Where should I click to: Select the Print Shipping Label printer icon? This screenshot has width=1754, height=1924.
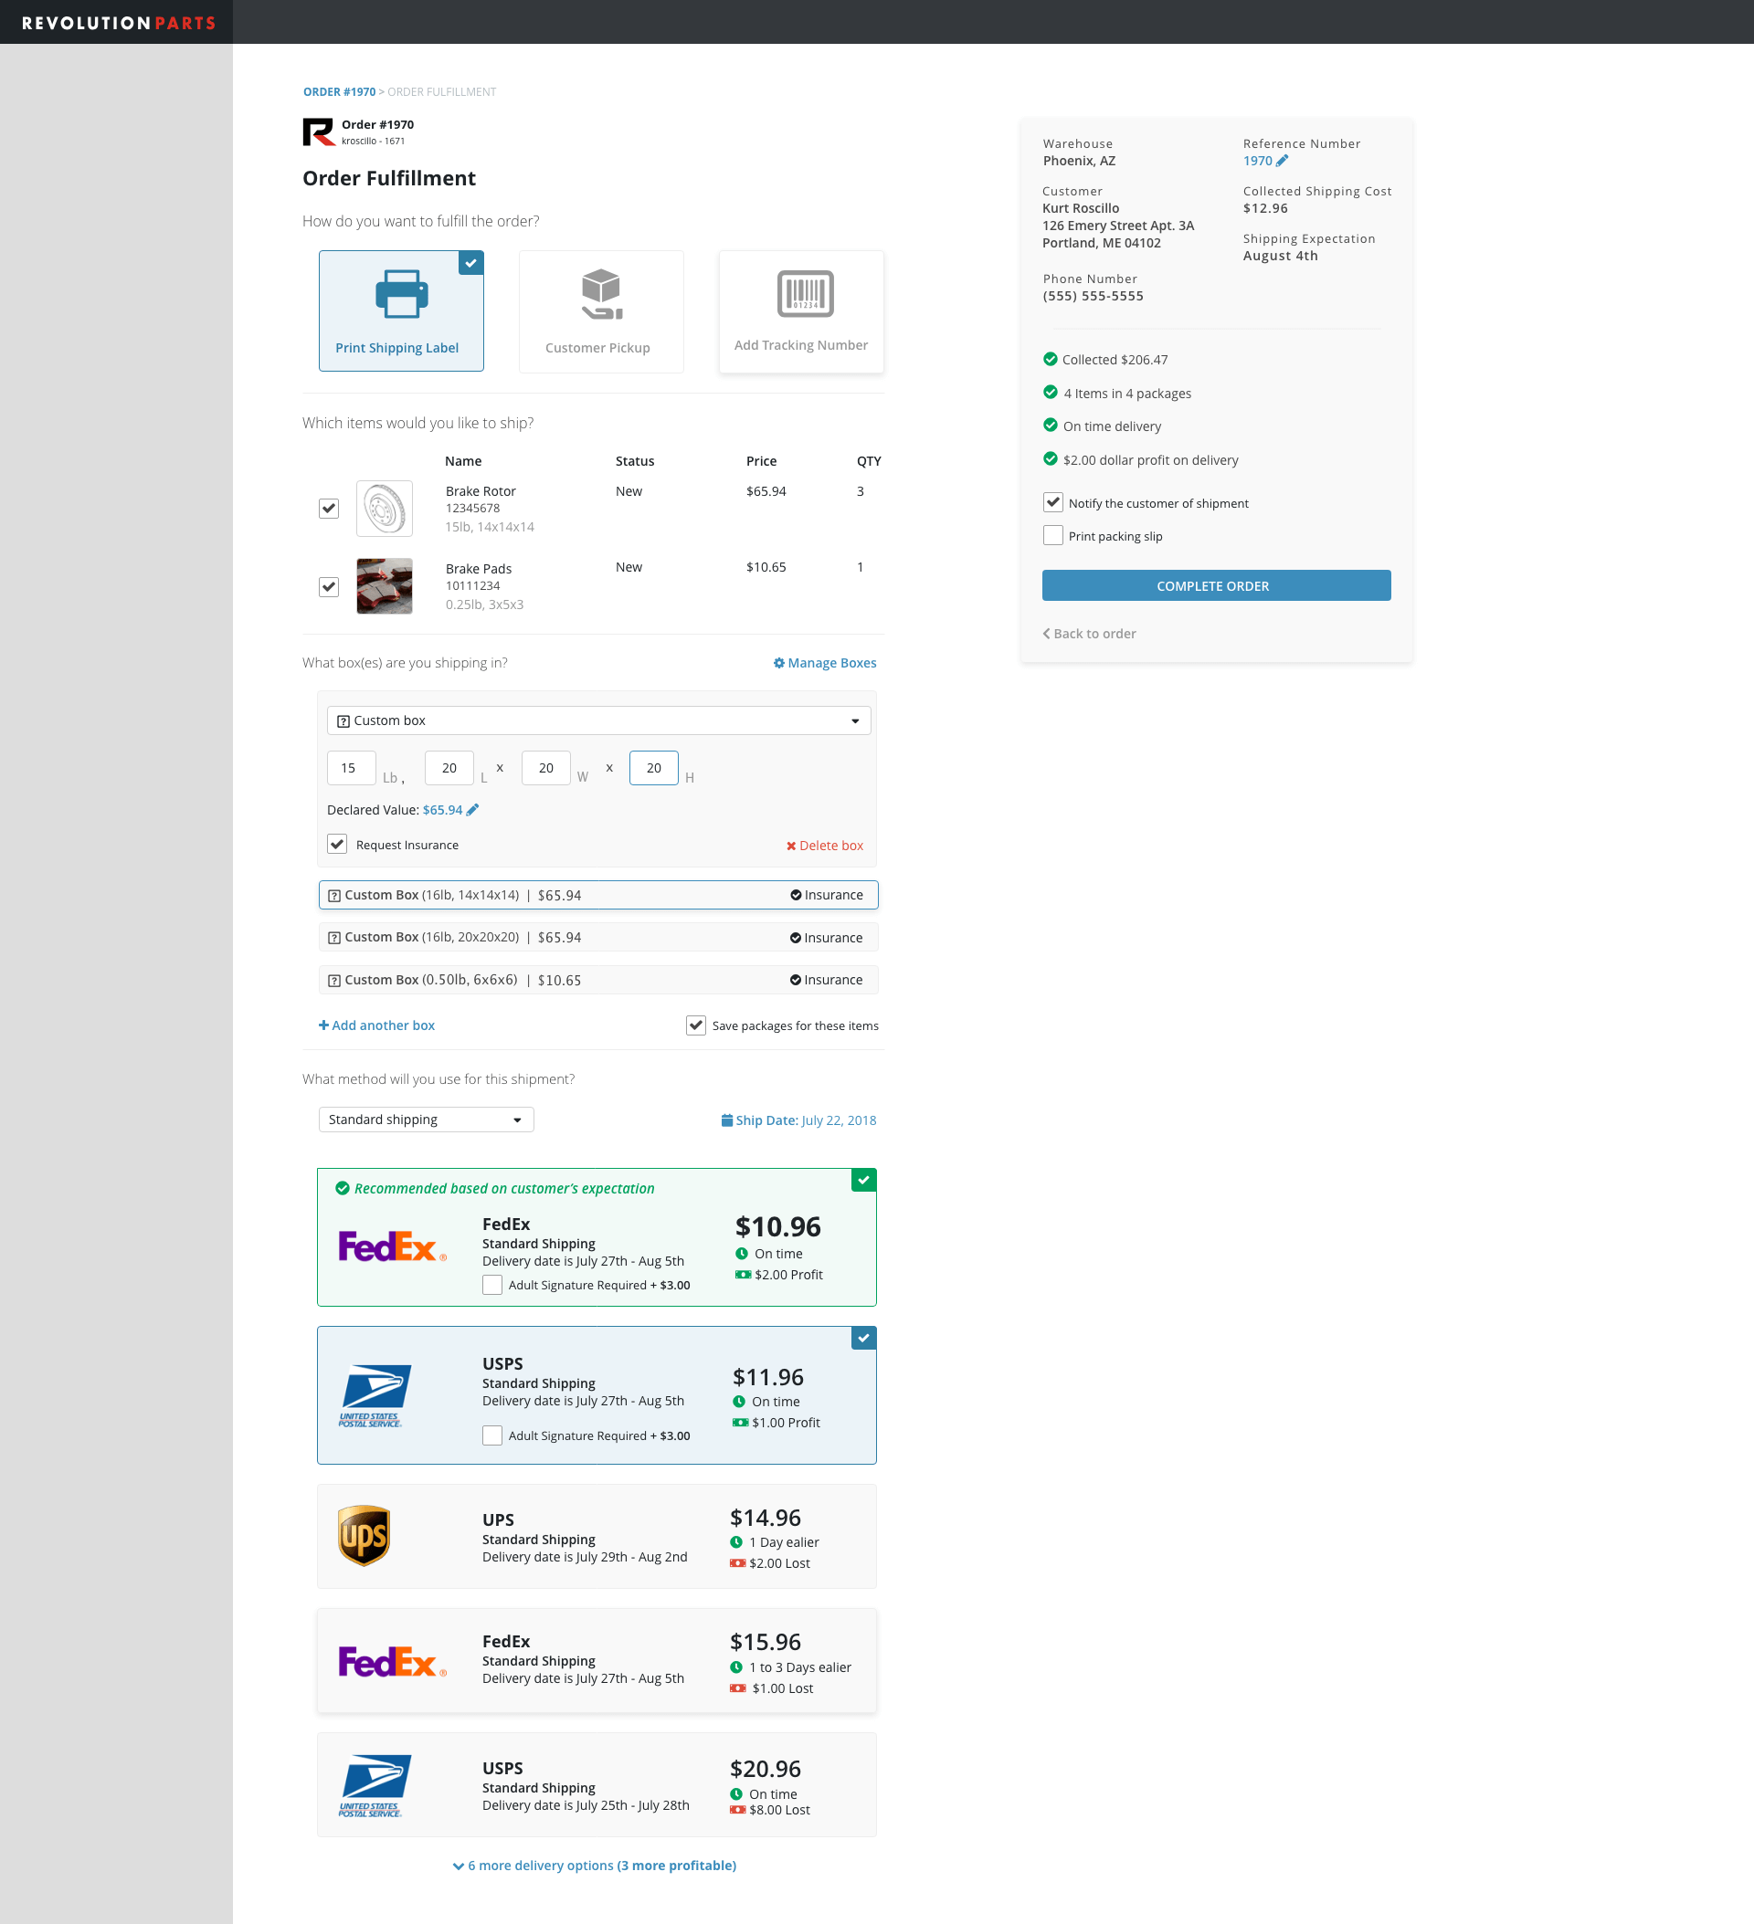tap(401, 294)
